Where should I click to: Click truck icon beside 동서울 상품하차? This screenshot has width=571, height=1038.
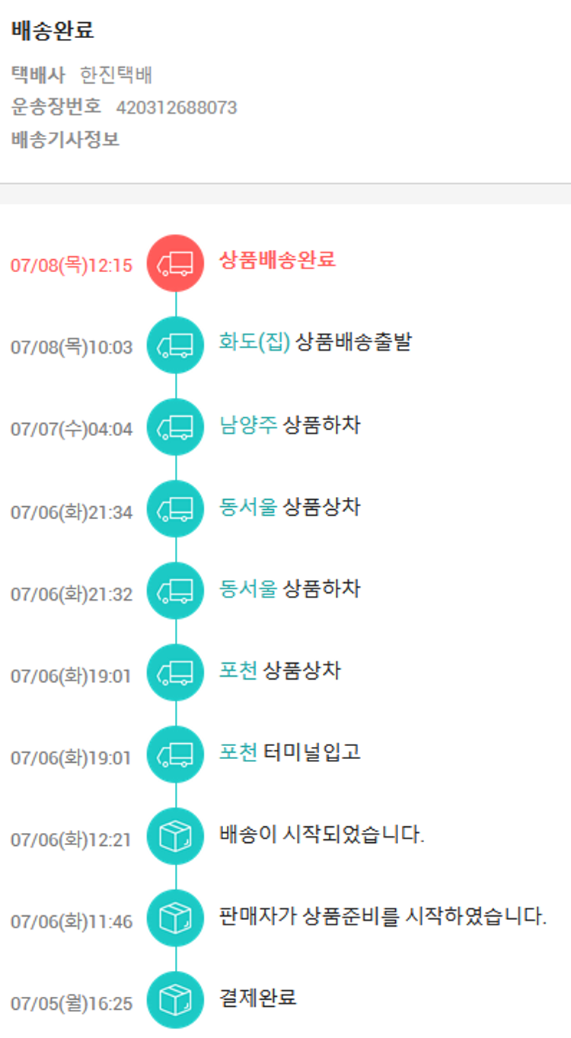coord(175,591)
